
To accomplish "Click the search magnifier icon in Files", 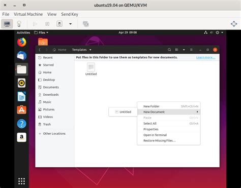I will 169,50.
